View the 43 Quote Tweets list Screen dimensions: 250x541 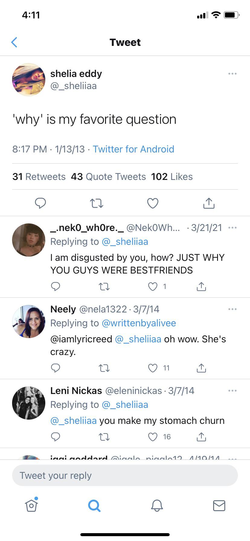coord(108,177)
